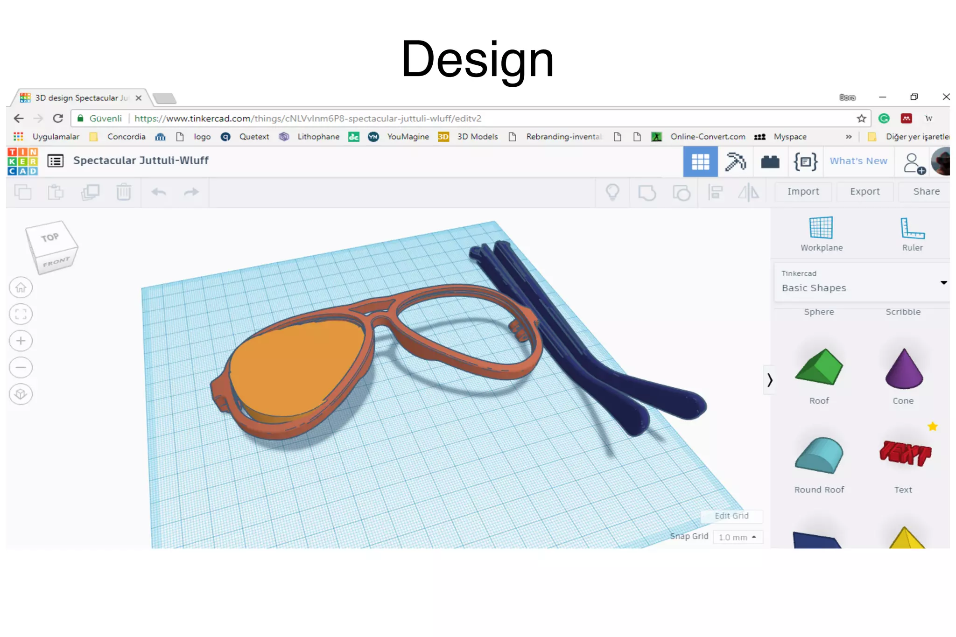Select the 3D design grid view icon
The width and height of the screenshot is (956, 637).
click(x=700, y=161)
